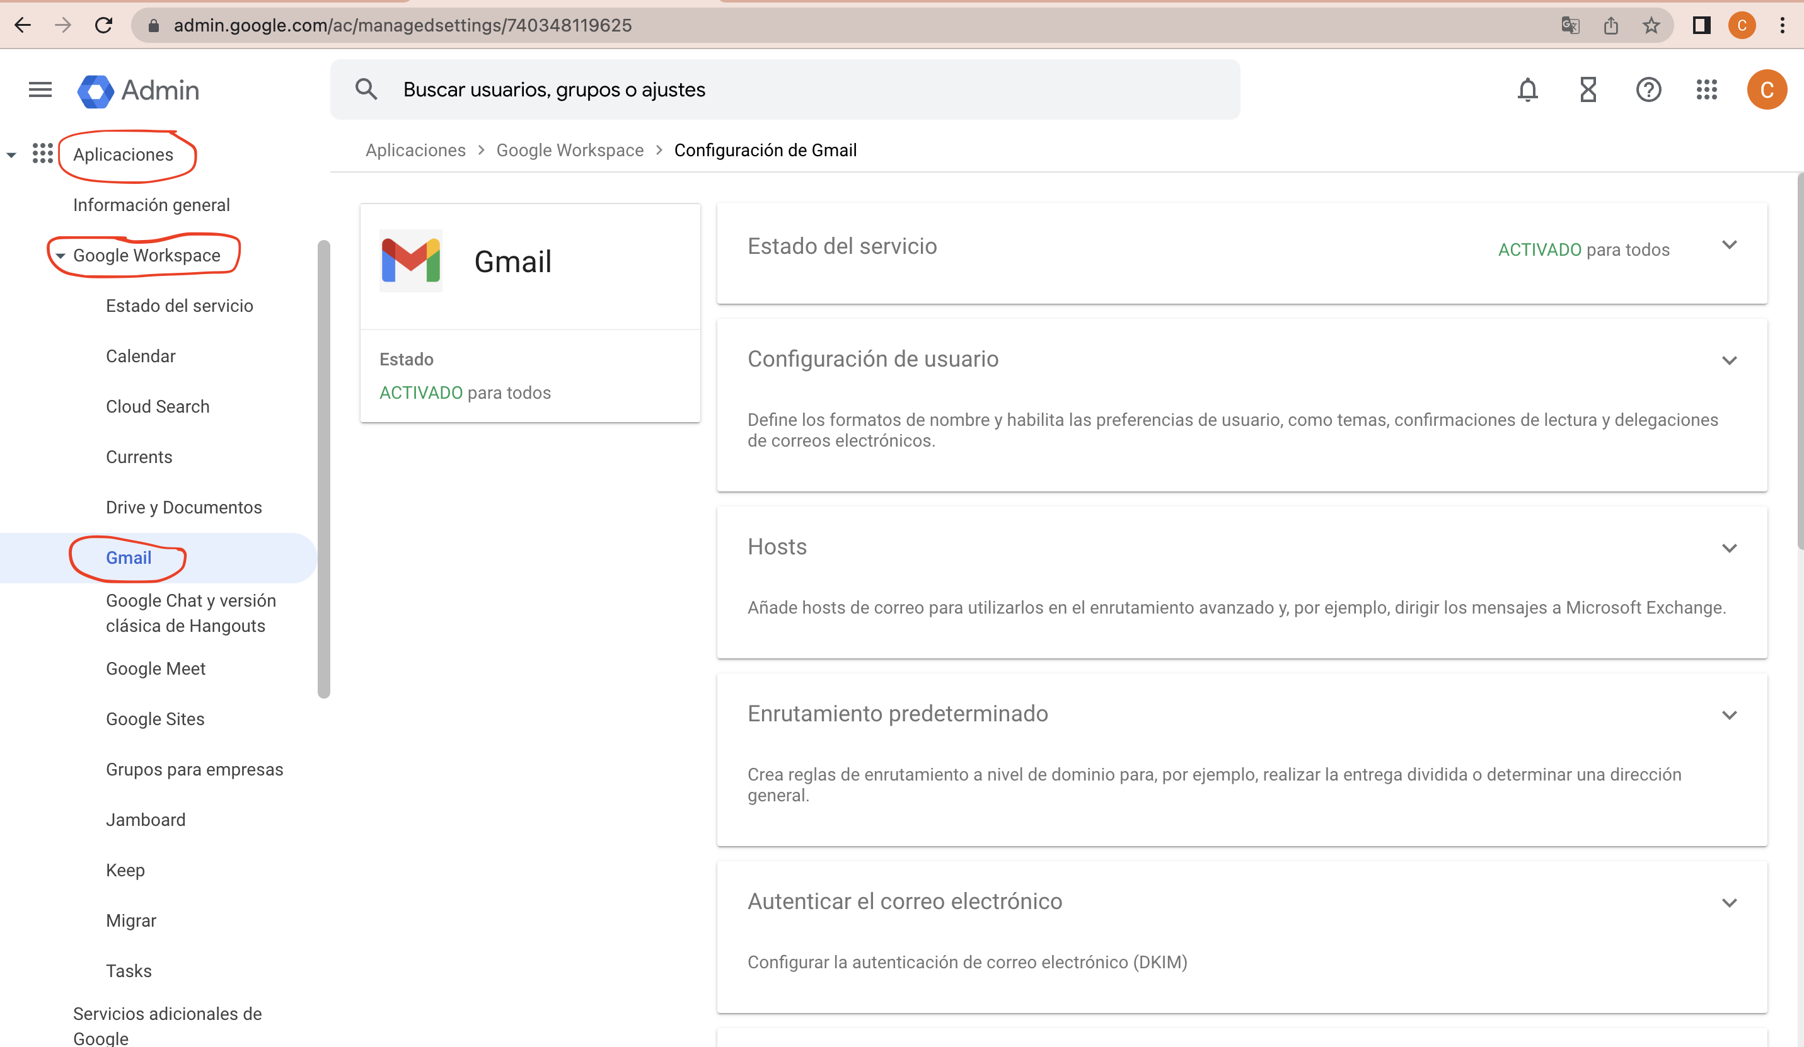
Task: Select Google Workspace sidebar item
Action: click(147, 256)
